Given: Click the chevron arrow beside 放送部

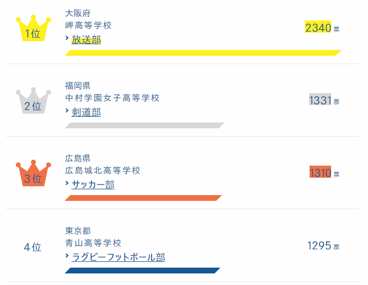Looking at the screenshot, I should [67, 38].
